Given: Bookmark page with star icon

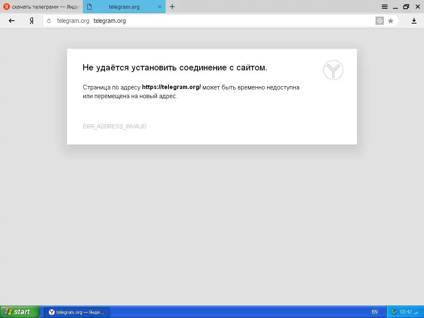Looking at the screenshot, I should click(390, 21).
